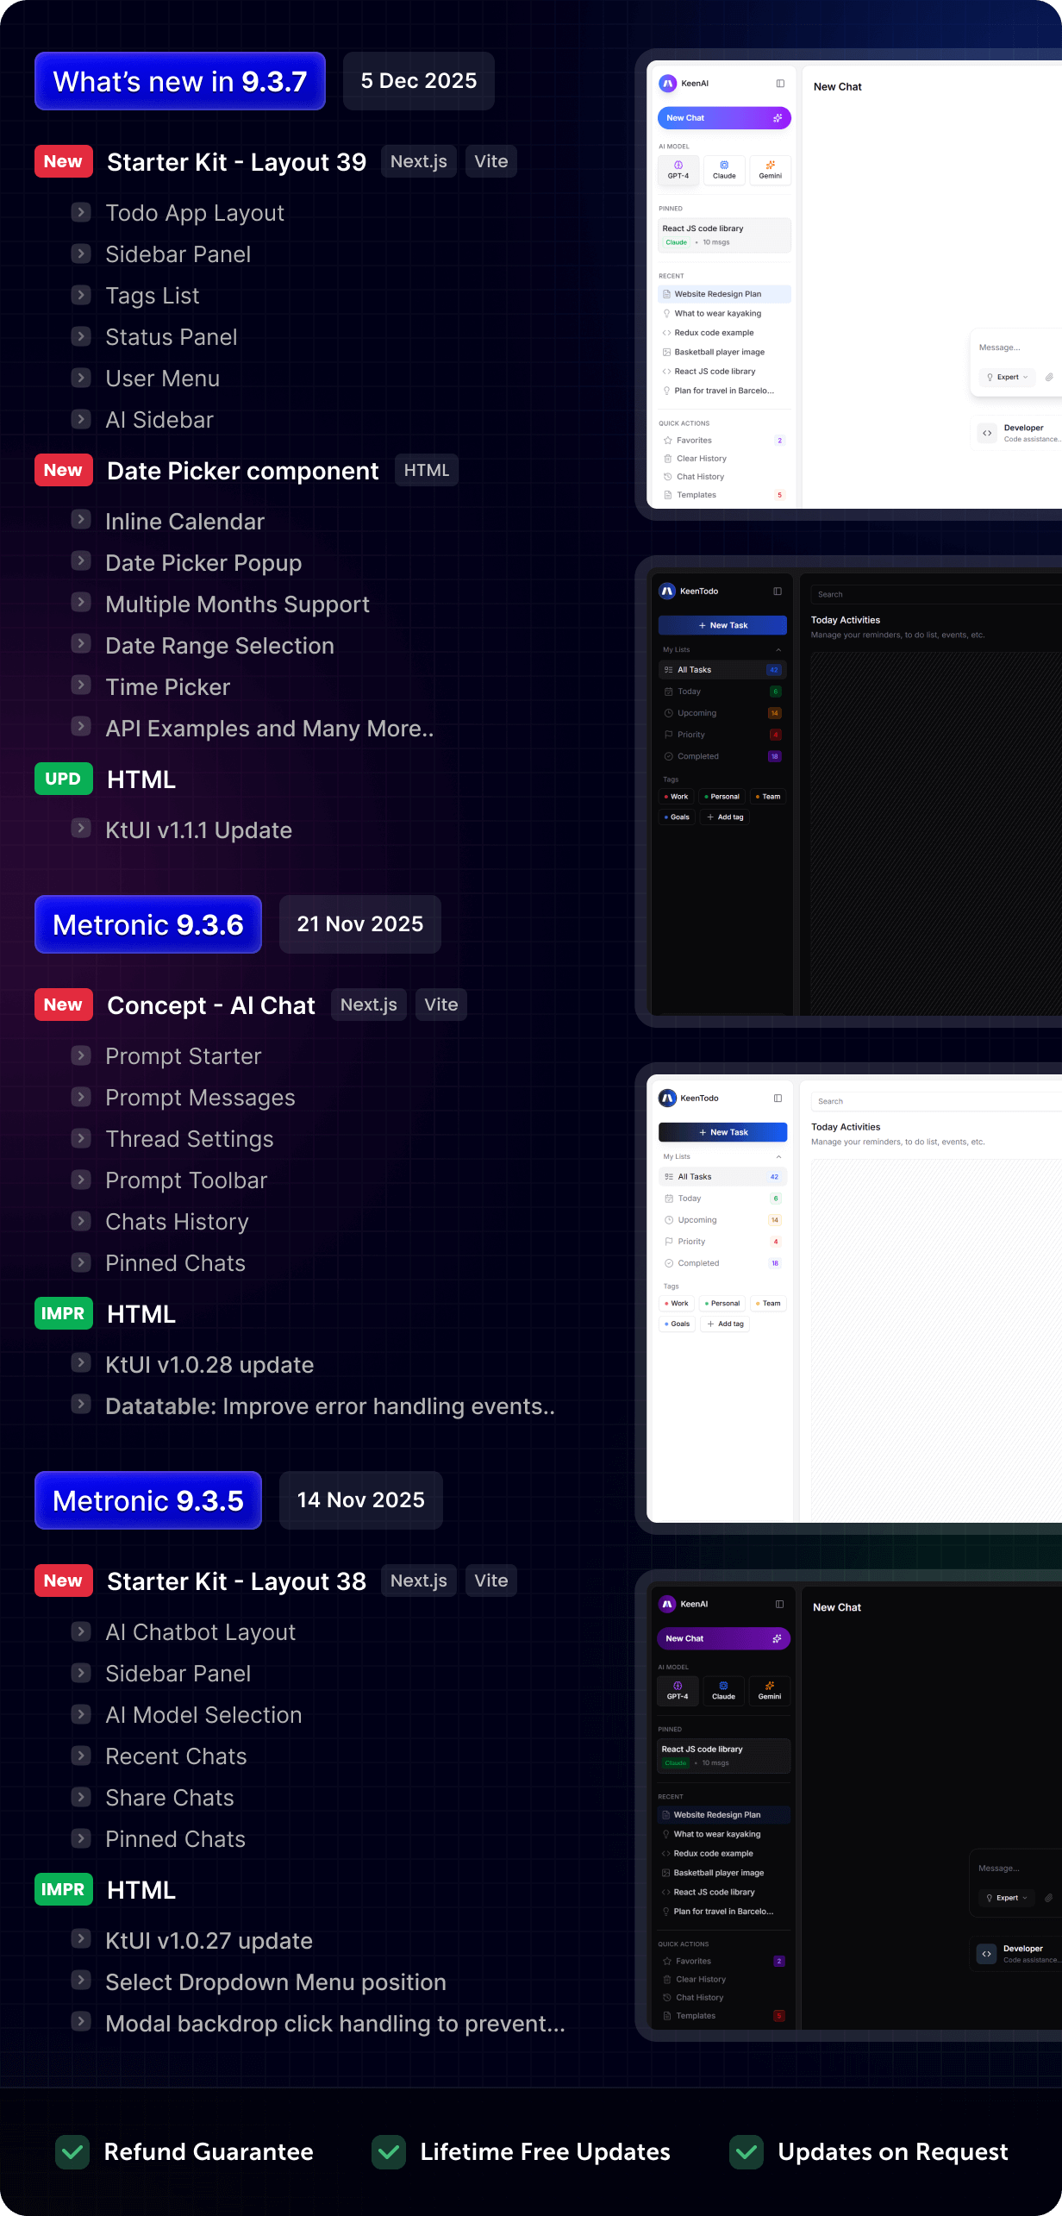The image size is (1062, 2216).
Task: Click sidebar toggle icon in dark KeenTodo preview
Action: coord(778,592)
